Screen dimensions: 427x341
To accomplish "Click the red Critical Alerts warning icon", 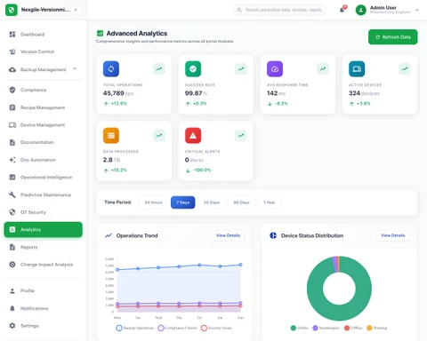I will 193,136.
